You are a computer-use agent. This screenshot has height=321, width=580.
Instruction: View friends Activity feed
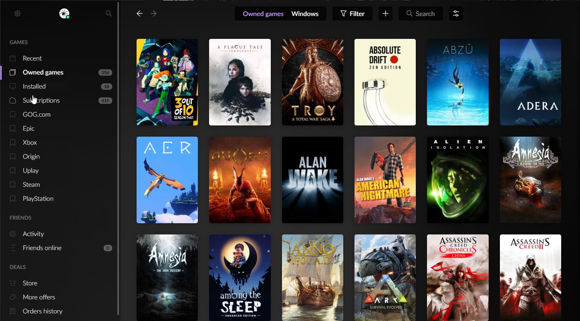pyautogui.click(x=33, y=234)
